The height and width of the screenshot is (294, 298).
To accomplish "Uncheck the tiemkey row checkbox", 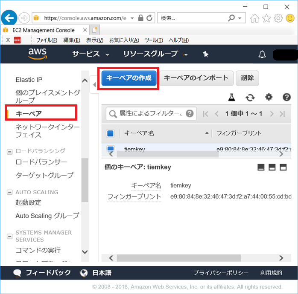I will click(111, 149).
